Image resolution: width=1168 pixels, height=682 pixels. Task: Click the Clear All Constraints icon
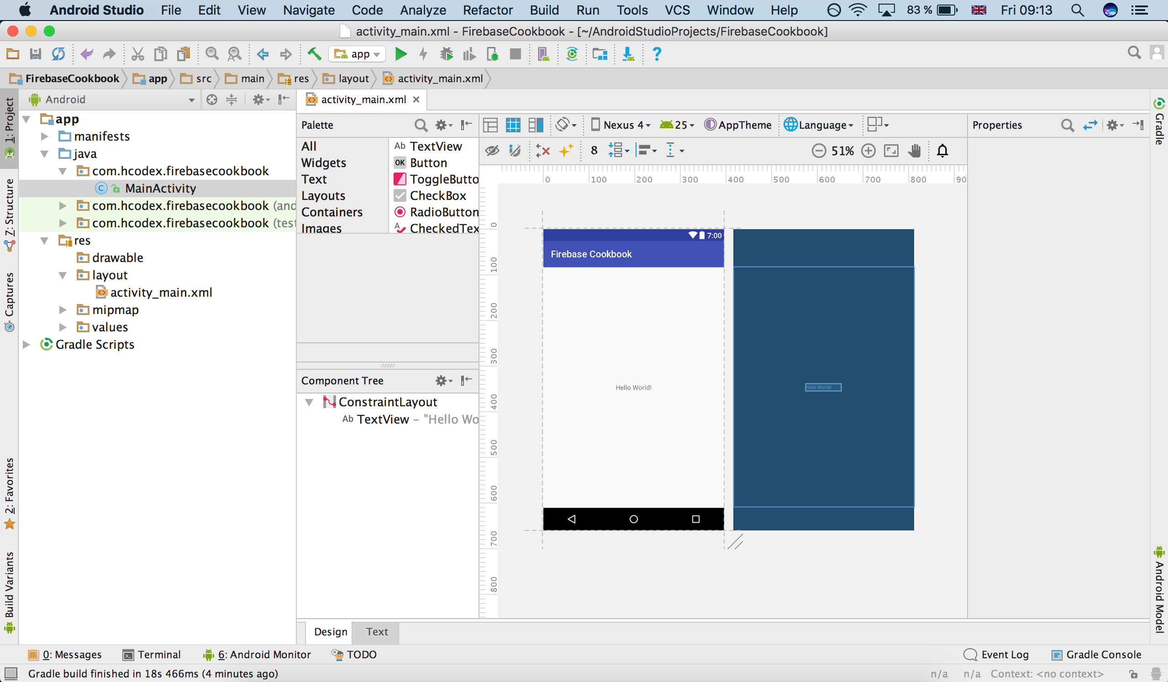coord(542,151)
